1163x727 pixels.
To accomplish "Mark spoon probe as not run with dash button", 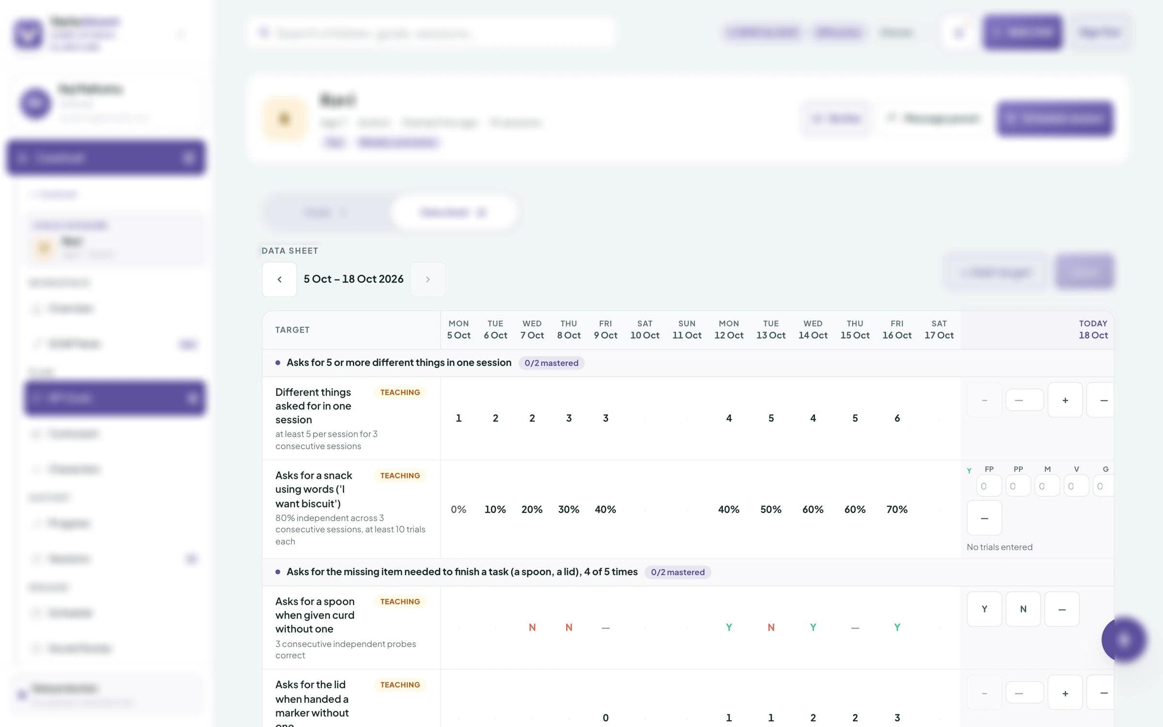I will click(1062, 609).
